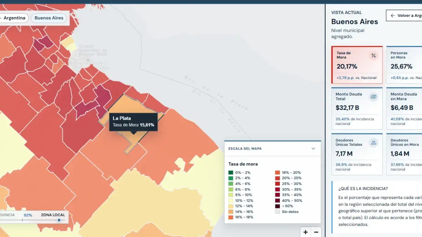422x237 pixels.
Task: Click the back arrow in Volver a Argentina button
Action: click(392, 16)
